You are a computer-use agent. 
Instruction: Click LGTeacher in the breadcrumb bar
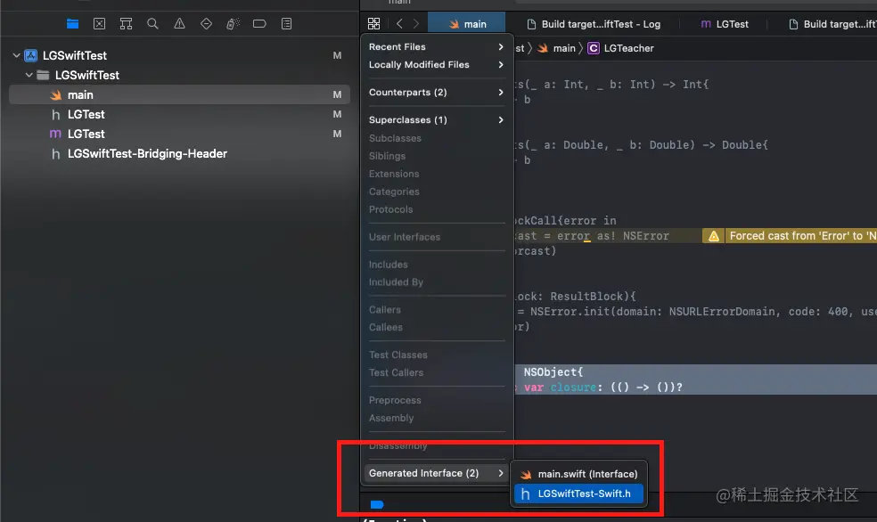628,48
